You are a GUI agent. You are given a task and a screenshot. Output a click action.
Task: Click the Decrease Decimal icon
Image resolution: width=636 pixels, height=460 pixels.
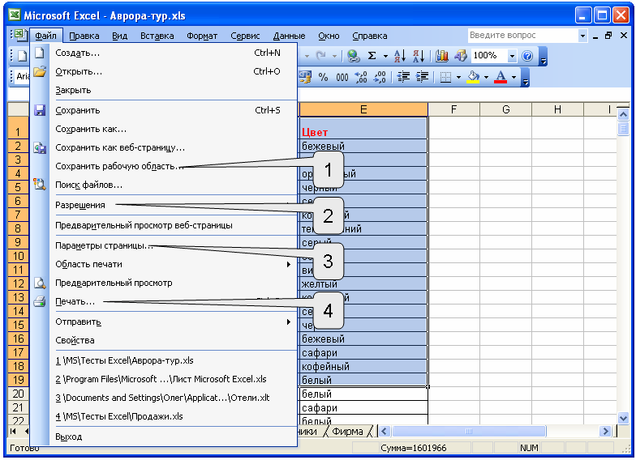click(380, 77)
